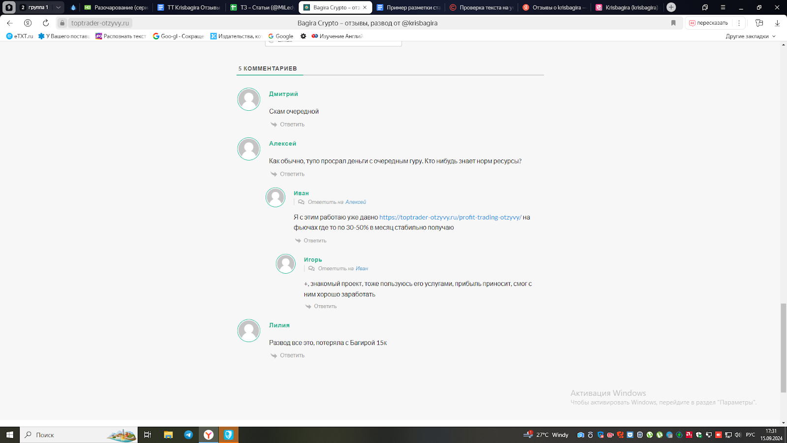Switch to the TT Krisbagira Отзывы tab
This screenshot has height=443, width=787.
click(189, 7)
